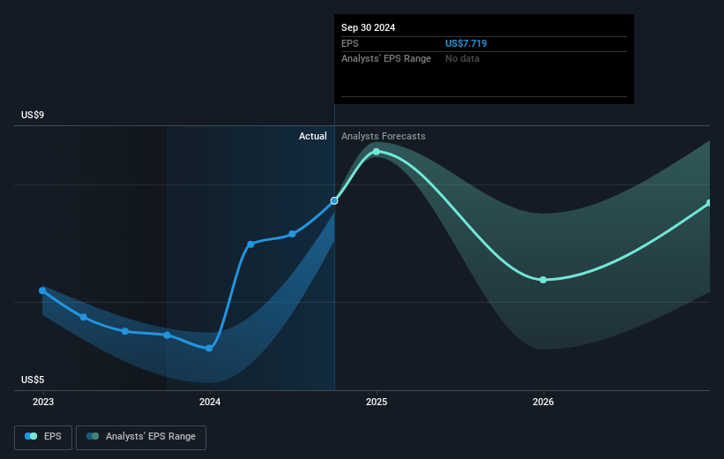Click the US$9 y-axis label
The image size is (724, 459).
pyautogui.click(x=33, y=115)
